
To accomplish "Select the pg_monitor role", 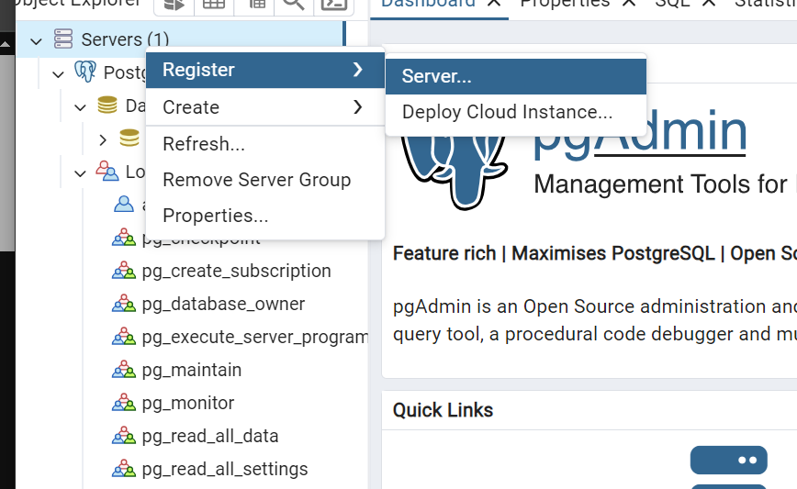I will pos(188,403).
